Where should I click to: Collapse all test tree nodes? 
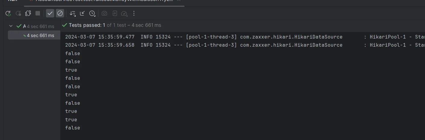point(82,13)
